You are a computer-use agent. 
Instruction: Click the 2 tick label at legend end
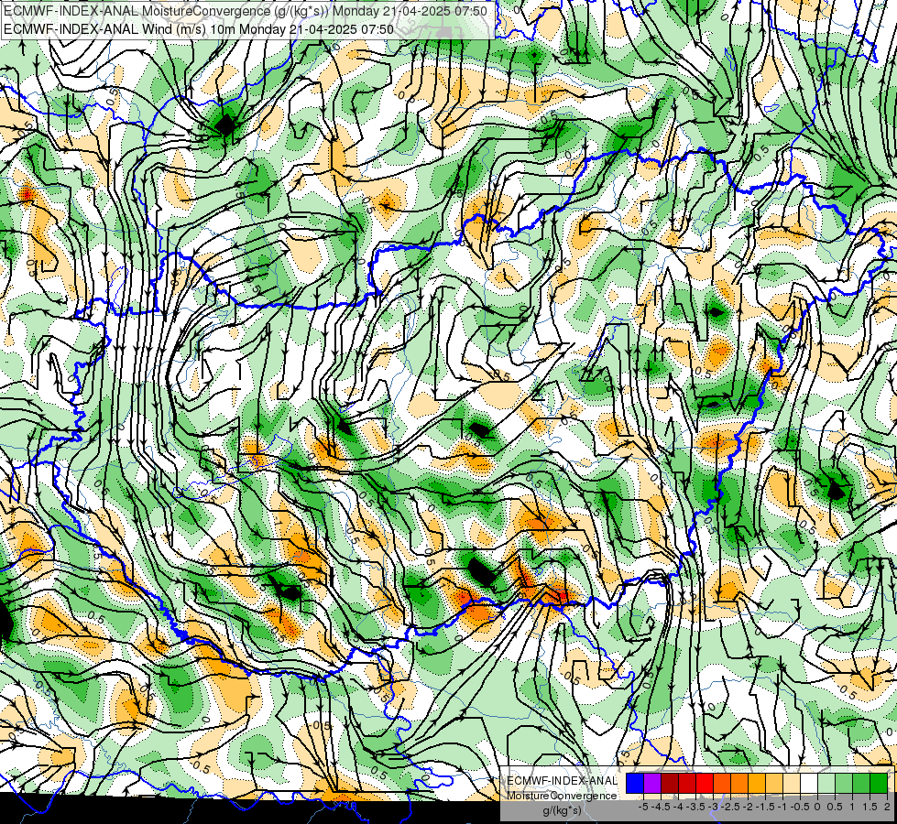pos(887,807)
